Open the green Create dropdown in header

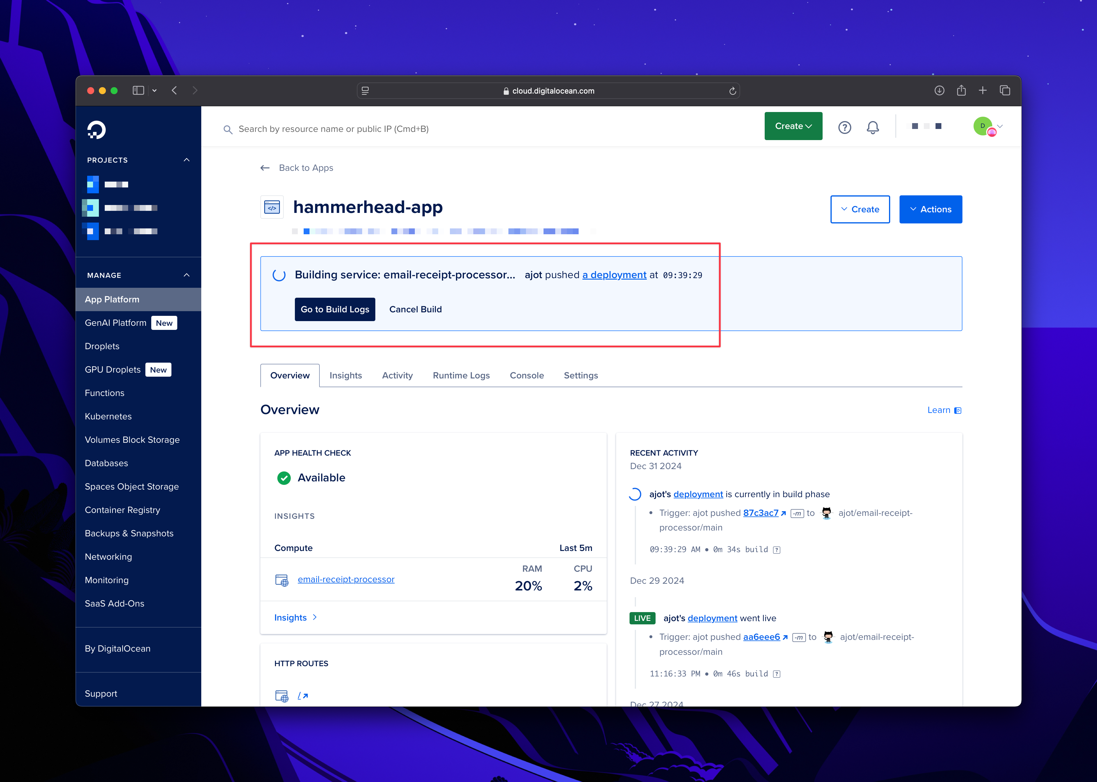tap(793, 126)
